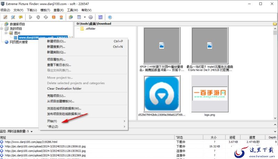Click the 数据库项目 globe icon in tree

coord(6,24)
